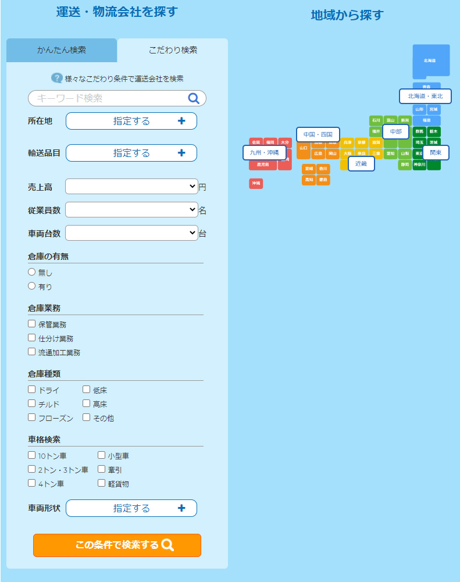Click the 山形 map tile
This screenshot has width=460, height=582.
point(419,109)
